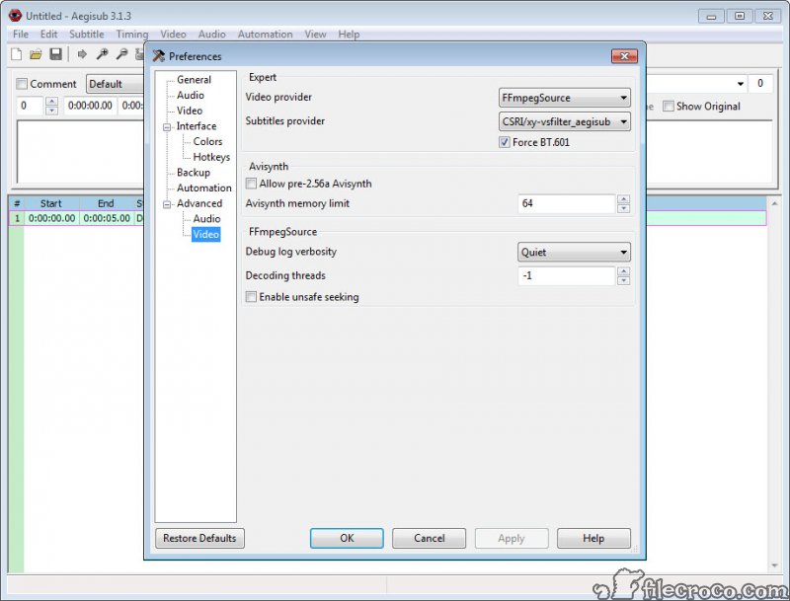The height and width of the screenshot is (601, 790).
Task: Open the Default style dropdown in main window
Action: (116, 84)
